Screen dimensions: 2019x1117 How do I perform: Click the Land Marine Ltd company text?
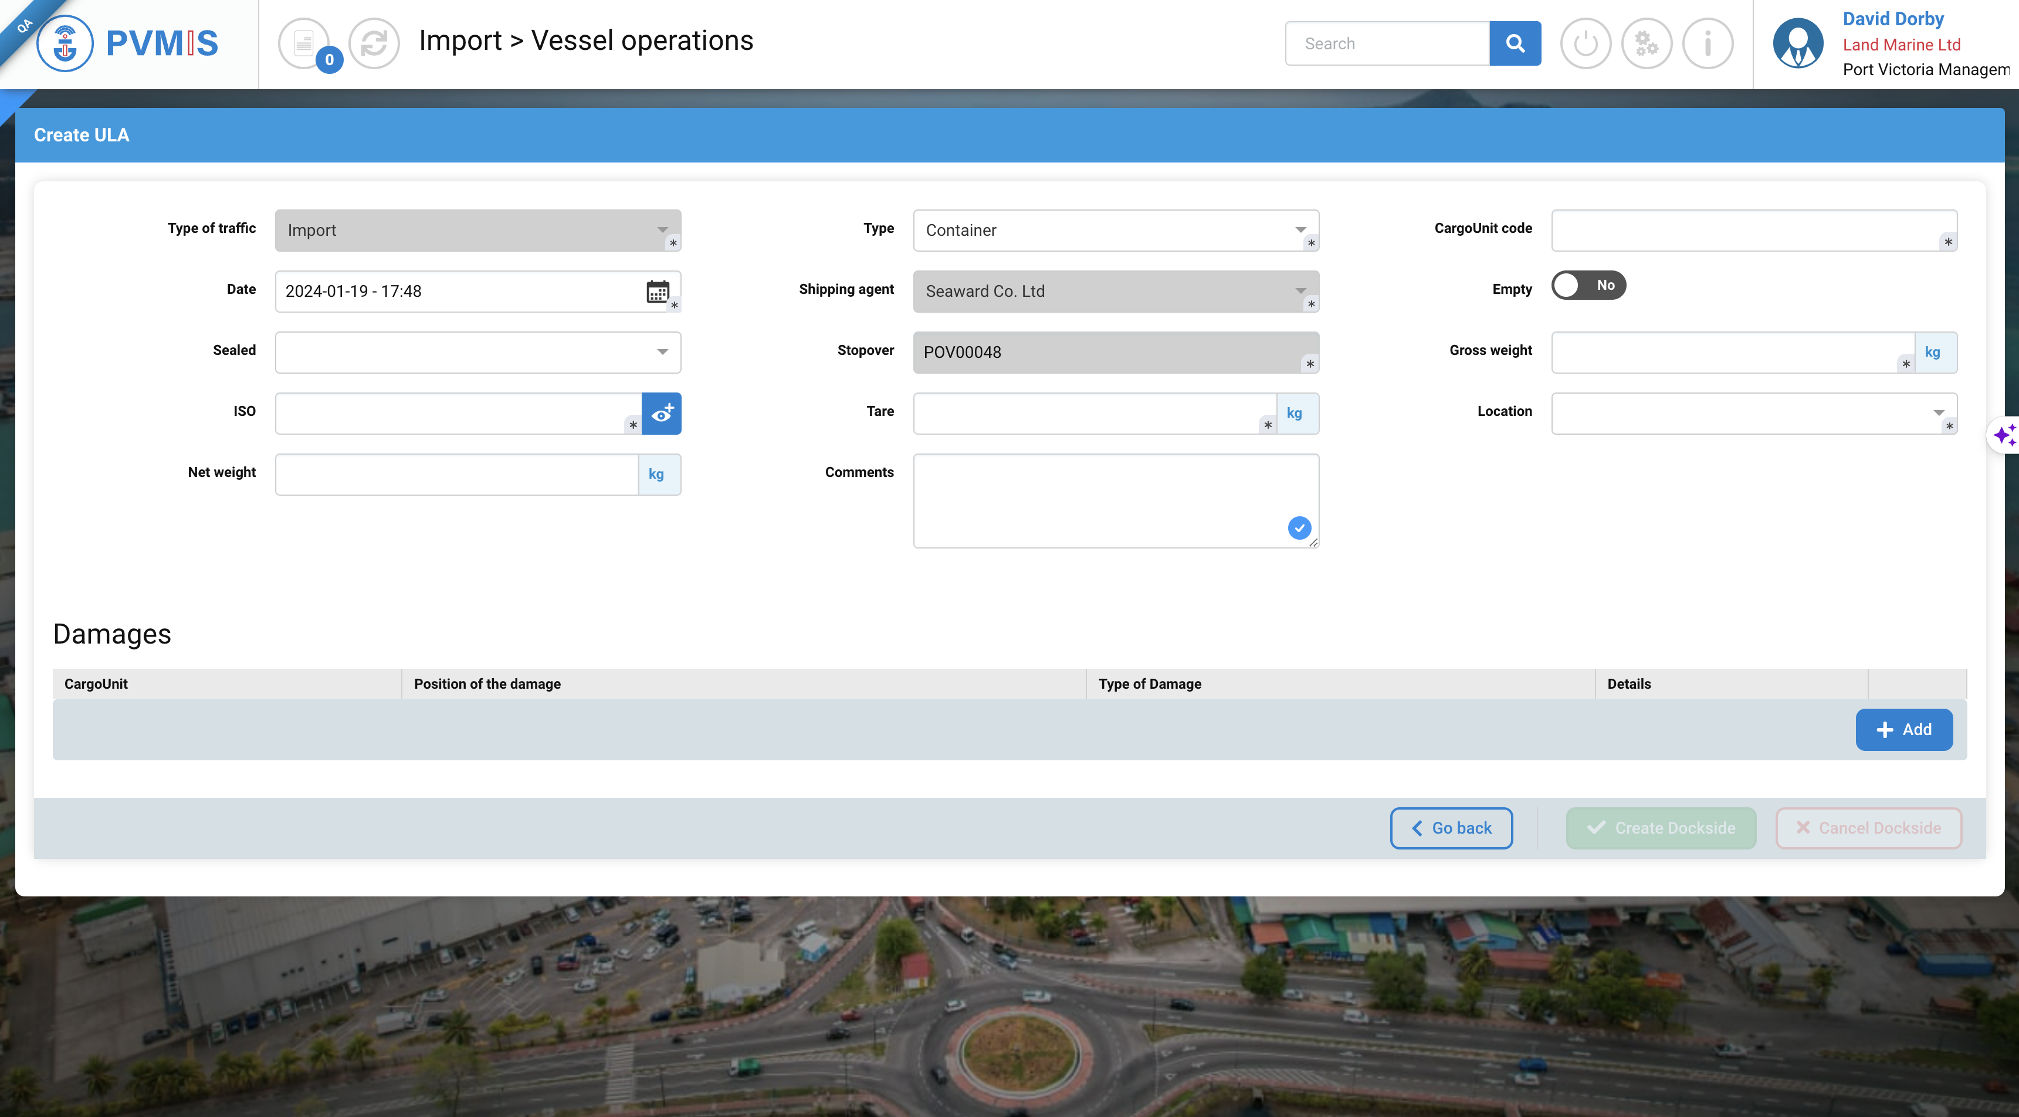pos(1901,45)
